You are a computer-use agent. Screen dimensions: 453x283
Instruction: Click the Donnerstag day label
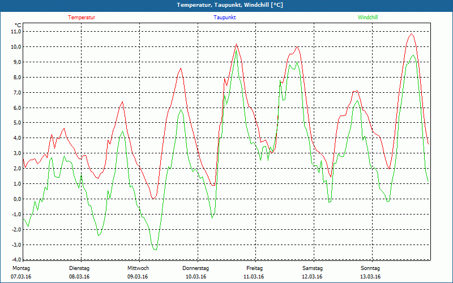(195, 268)
